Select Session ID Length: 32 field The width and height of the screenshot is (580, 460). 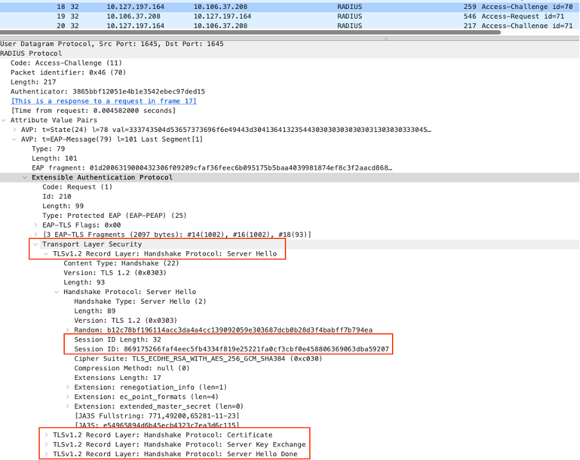[117, 340]
